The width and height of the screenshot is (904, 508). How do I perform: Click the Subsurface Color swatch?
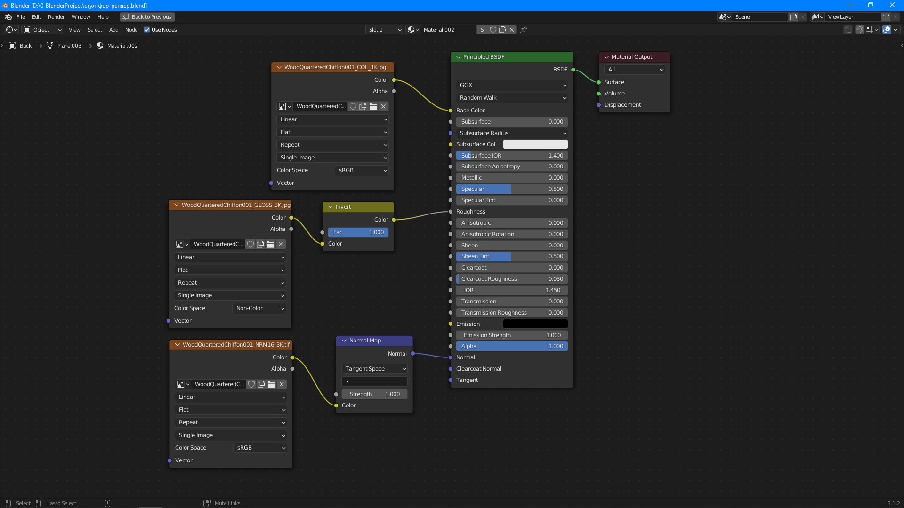click(x=535, y=144)
